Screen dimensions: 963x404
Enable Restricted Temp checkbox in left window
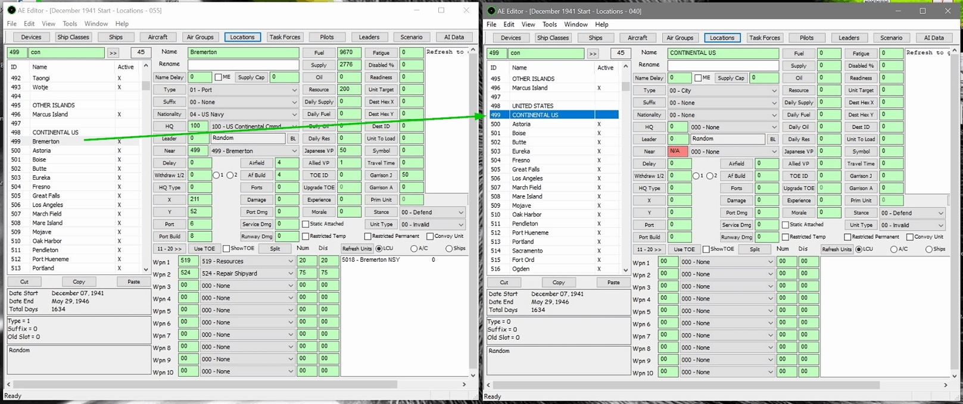(306, 236)
